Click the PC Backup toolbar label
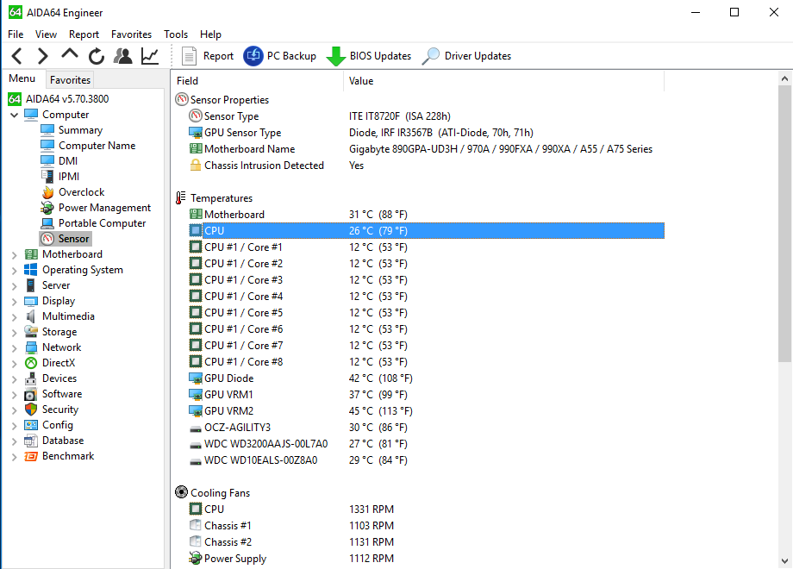The height and width of the screenshot is (569, 793). coord(292,56)
